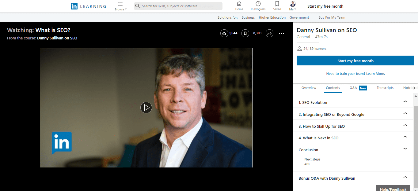Open the three-dots more options menu
Screen dimensions: 418x191
coord(282,33)
